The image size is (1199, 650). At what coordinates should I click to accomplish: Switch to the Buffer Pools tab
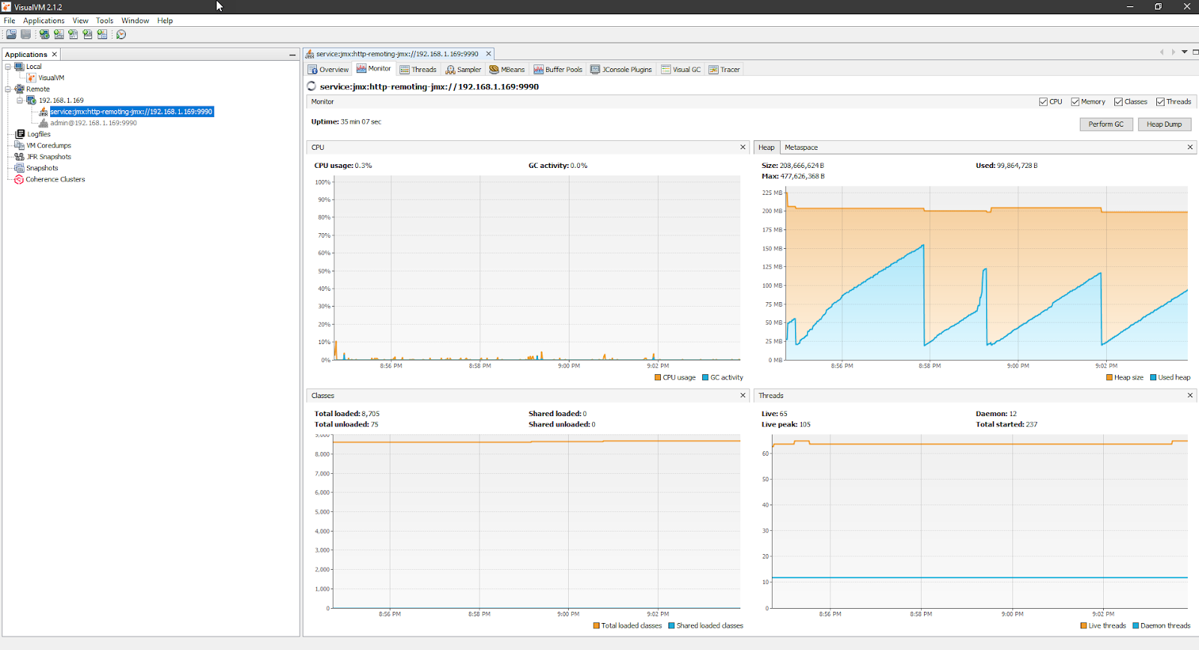pos(558,69)
